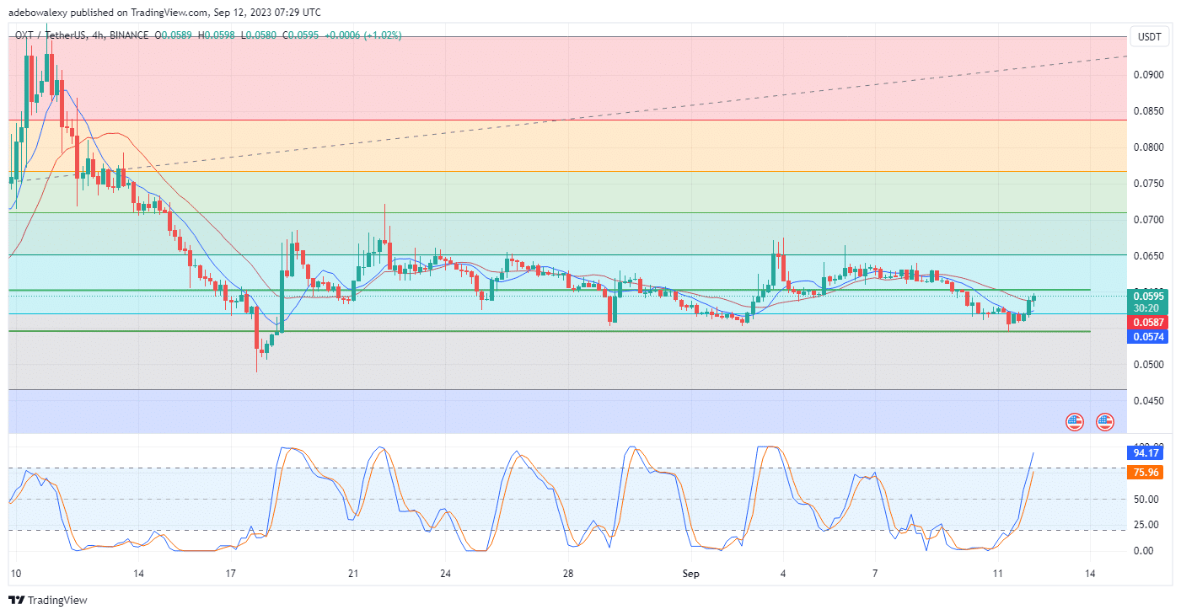The width and height of the screenshot is (1181, 615).
Task: Open the TradingView logo at the bottom left
Action: (47, 601)
